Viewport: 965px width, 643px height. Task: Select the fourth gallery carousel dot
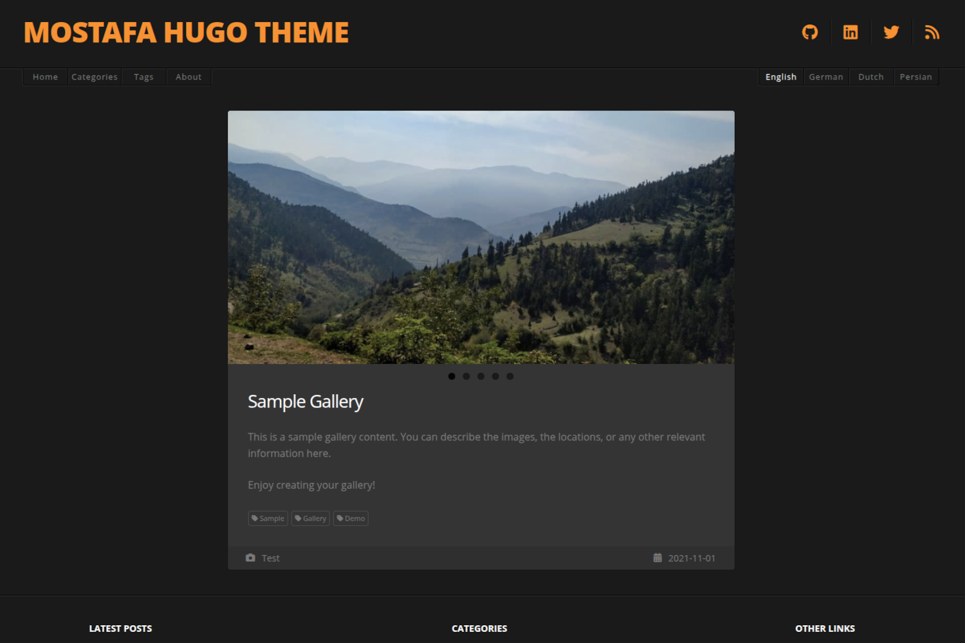[x=495, y=376]
